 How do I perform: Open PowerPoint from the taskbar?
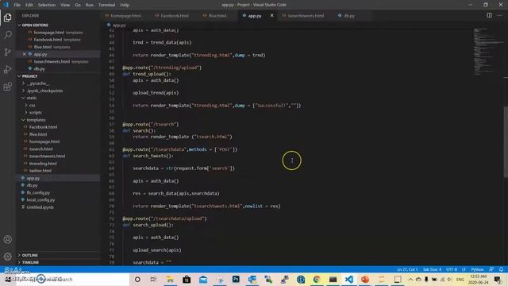(x=365, y=279)
